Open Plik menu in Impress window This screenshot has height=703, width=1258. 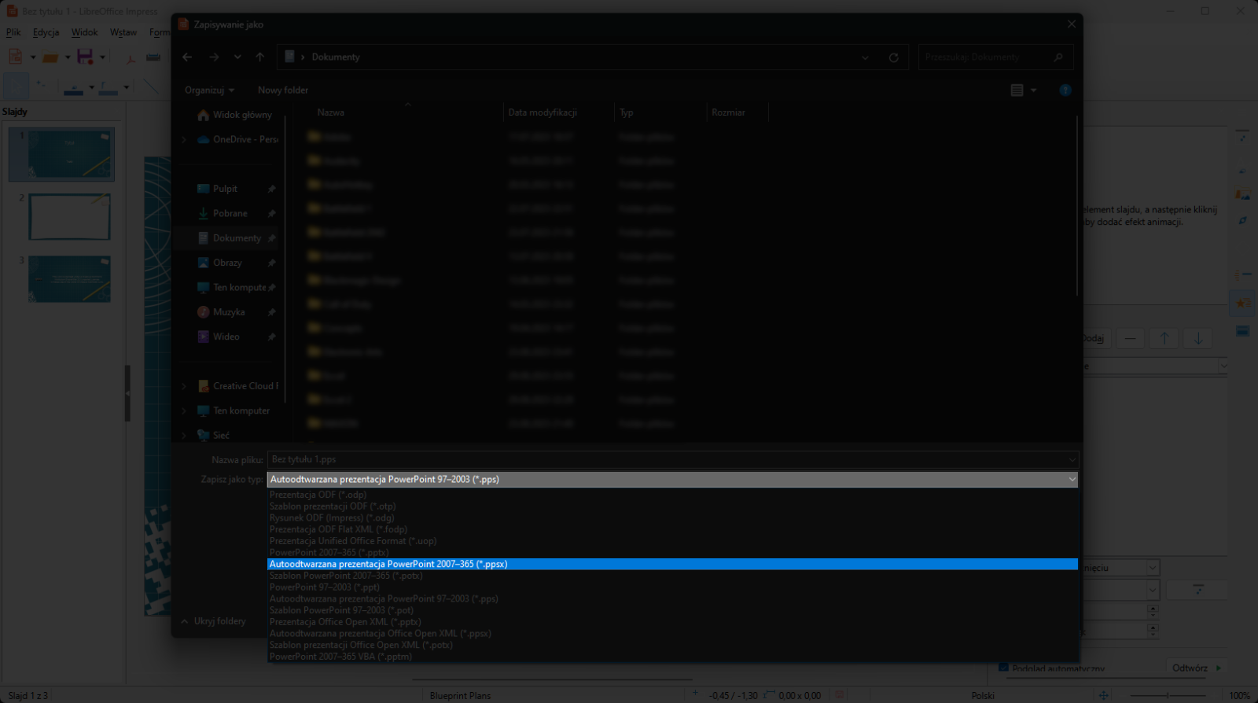click(x=13, y=32)
